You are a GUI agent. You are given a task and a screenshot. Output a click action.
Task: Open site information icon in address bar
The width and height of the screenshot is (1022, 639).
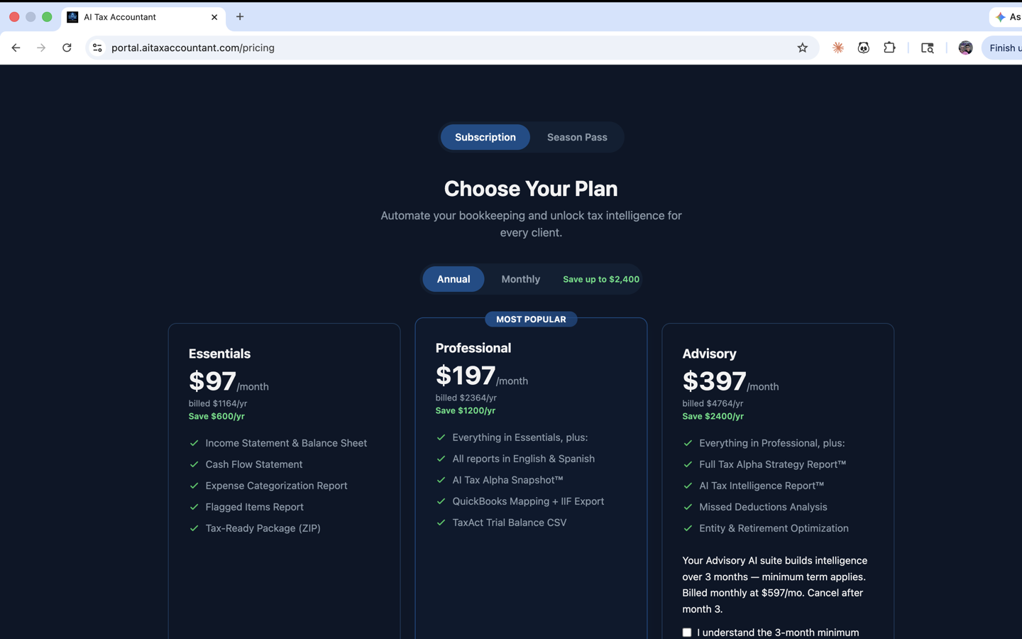coord(97,48)
